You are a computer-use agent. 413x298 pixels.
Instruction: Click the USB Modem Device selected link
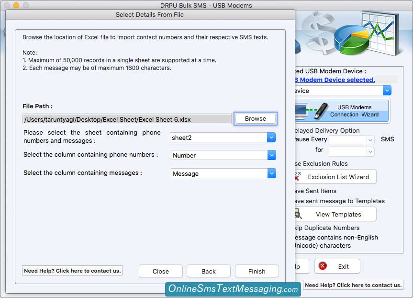click(335, 80)
